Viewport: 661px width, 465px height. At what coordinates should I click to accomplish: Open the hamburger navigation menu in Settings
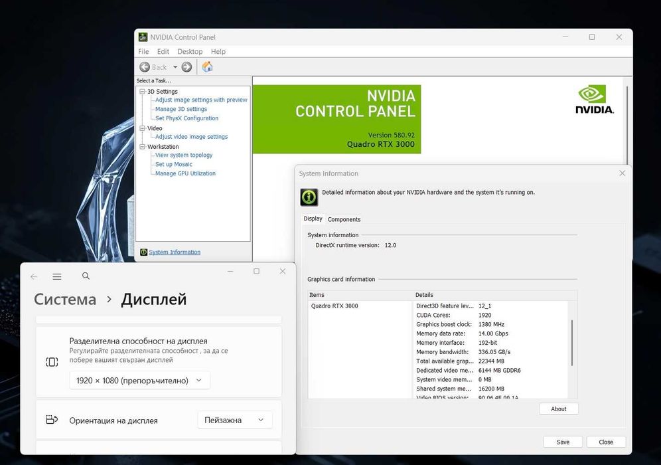(x=57, y=276)
